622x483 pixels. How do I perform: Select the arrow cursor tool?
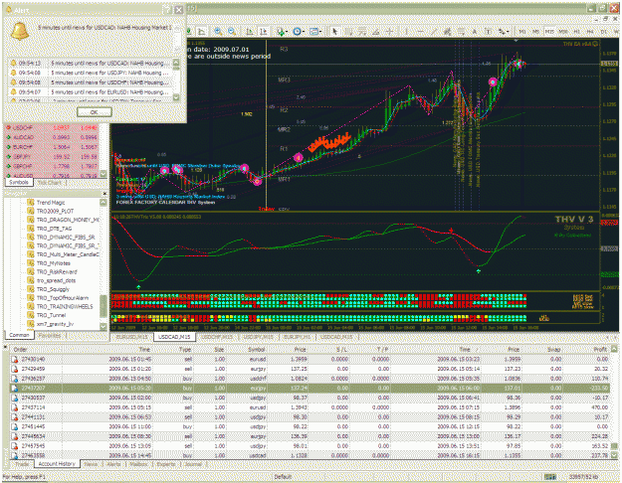pos(334,31)
